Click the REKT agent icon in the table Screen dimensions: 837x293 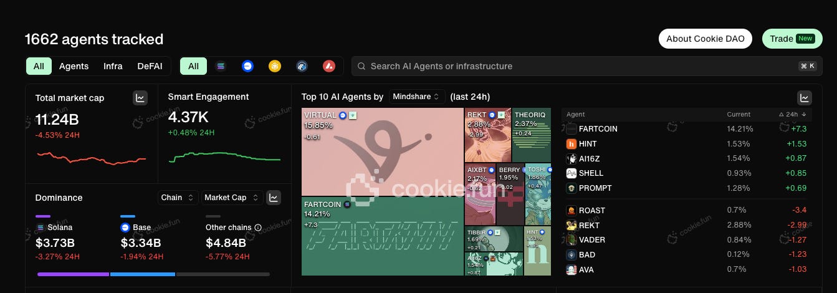[572, 225]
